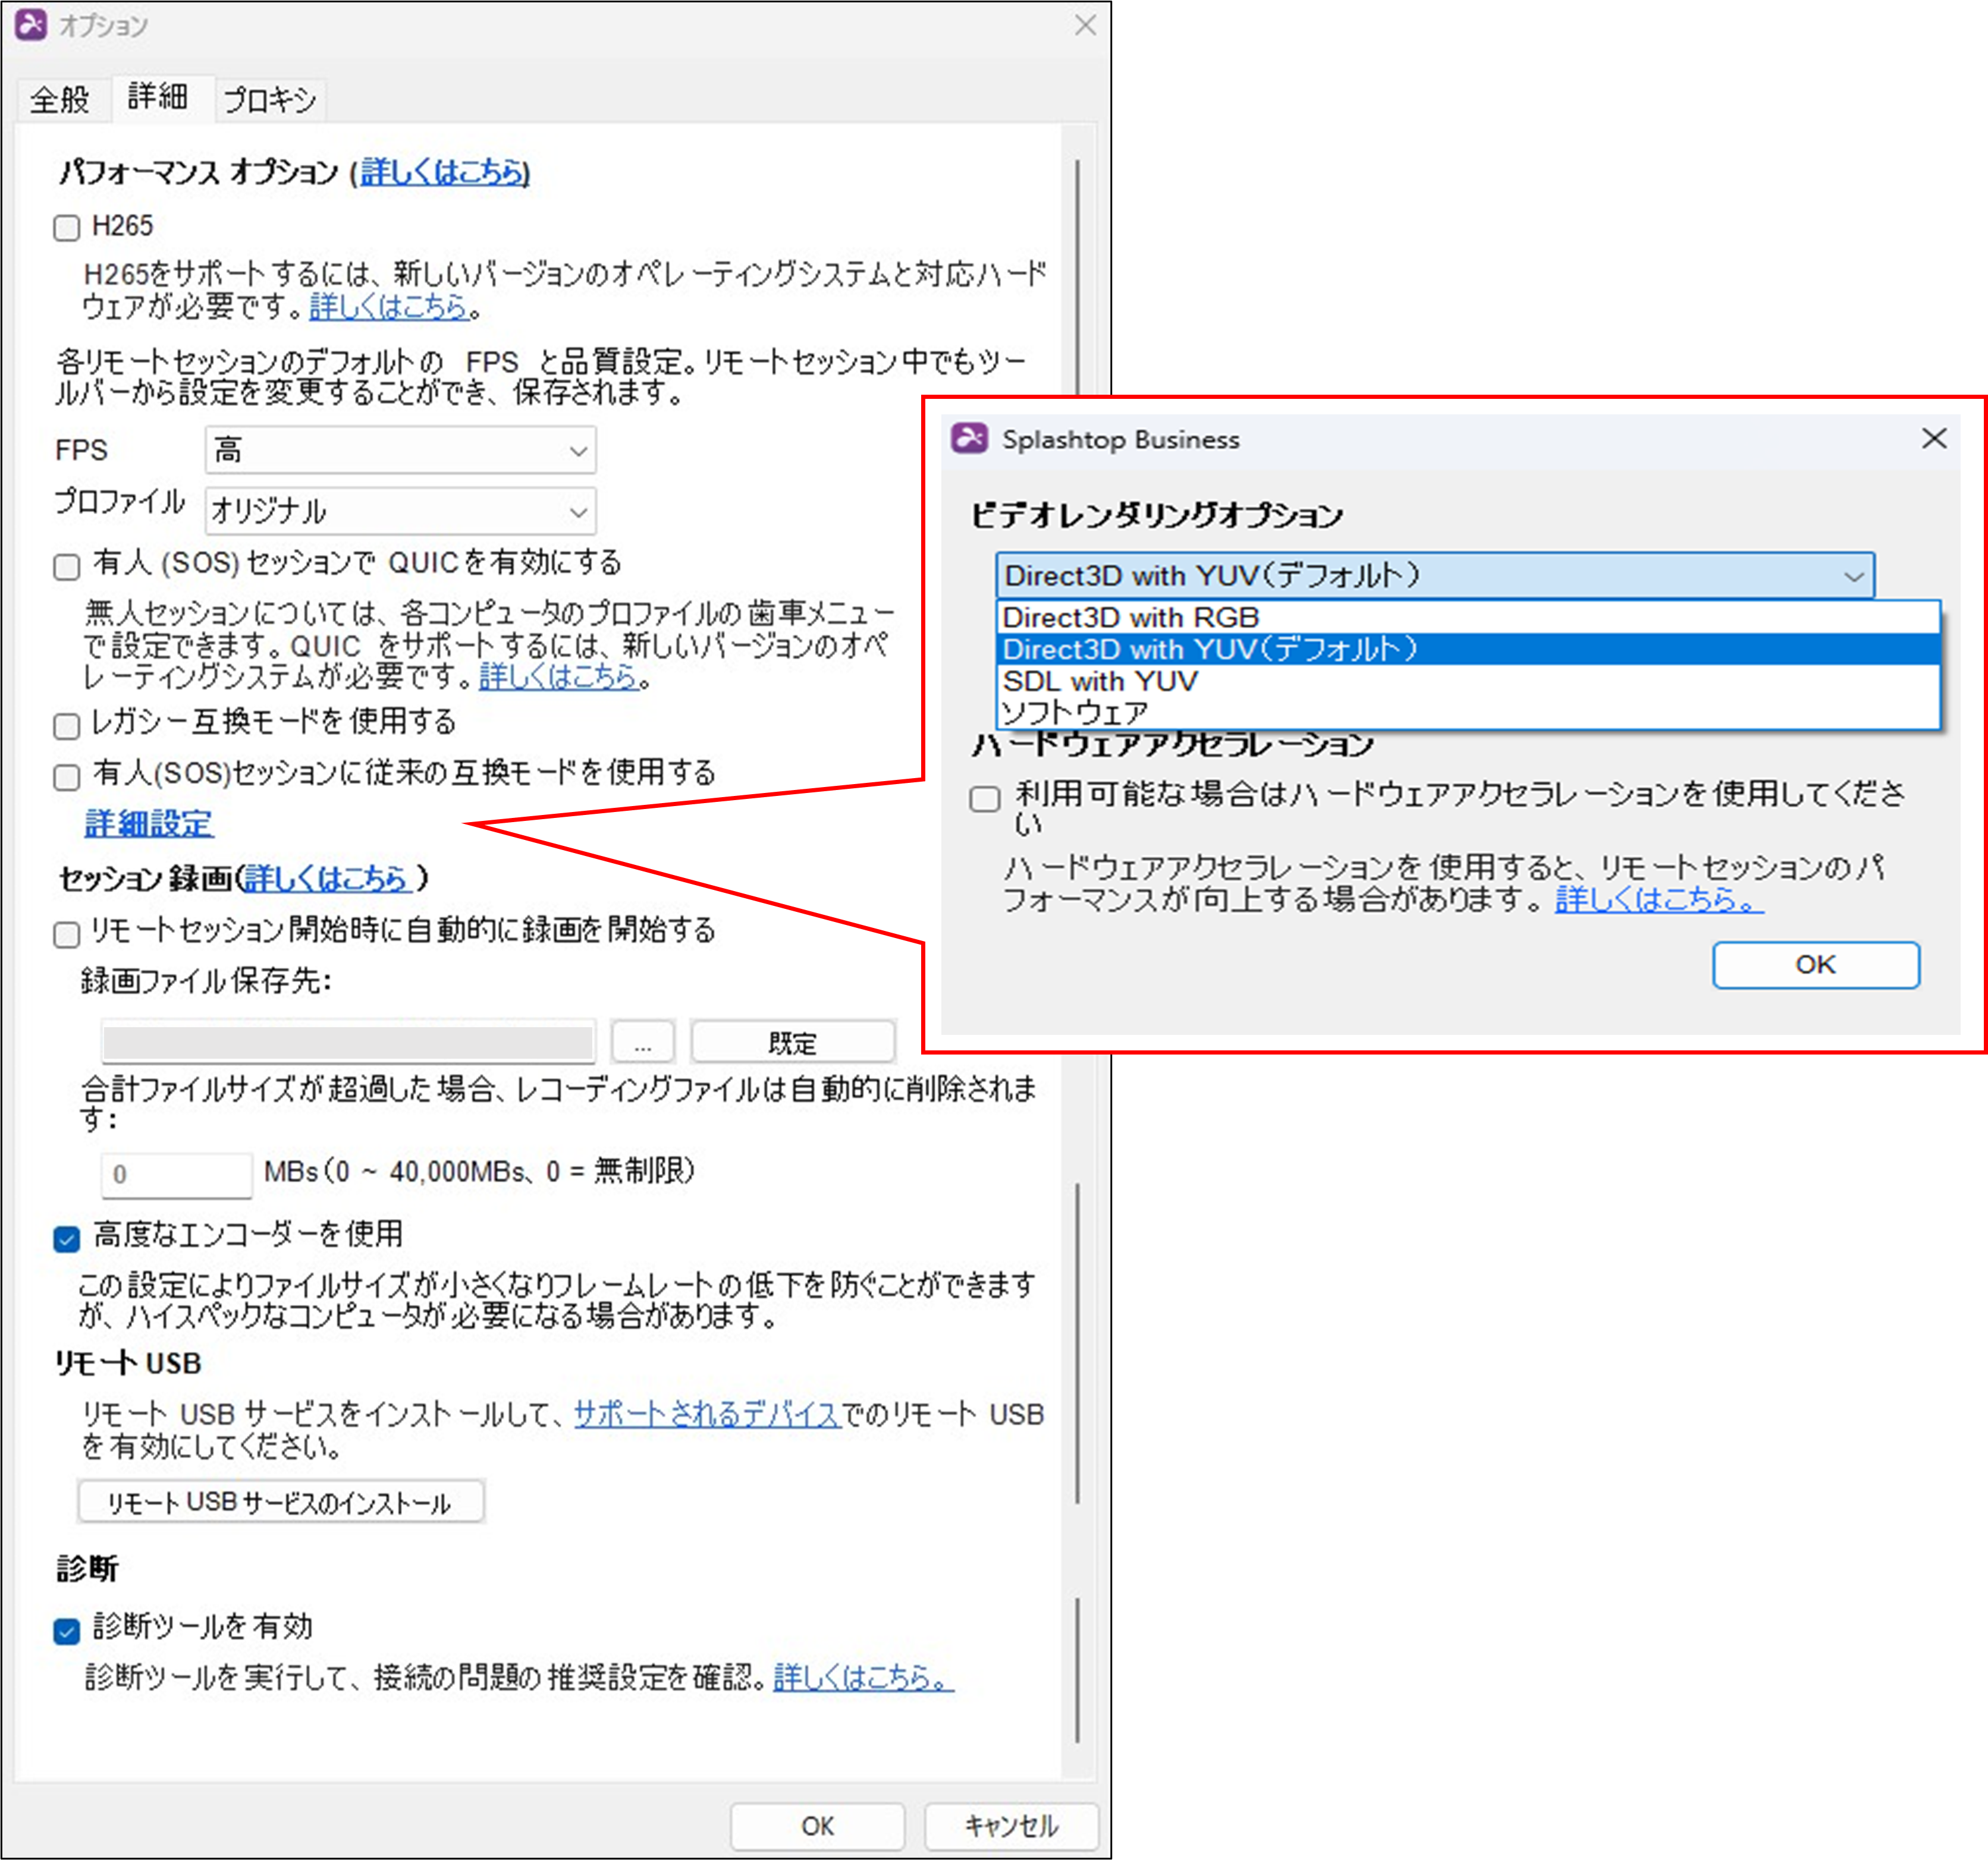1988x1860 pixels.
Task: Click the 既定 button
Action: point(792,1043)
